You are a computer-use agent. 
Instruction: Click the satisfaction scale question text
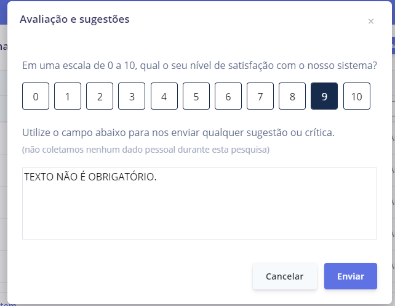tap(199, 65)
